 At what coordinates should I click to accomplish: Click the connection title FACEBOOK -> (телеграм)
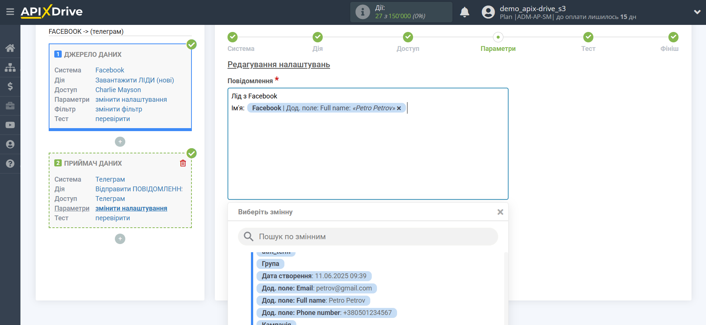86,32
